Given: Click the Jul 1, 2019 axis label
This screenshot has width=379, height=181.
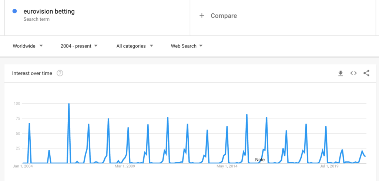Looking at the screenshot, I should point(329,166).
